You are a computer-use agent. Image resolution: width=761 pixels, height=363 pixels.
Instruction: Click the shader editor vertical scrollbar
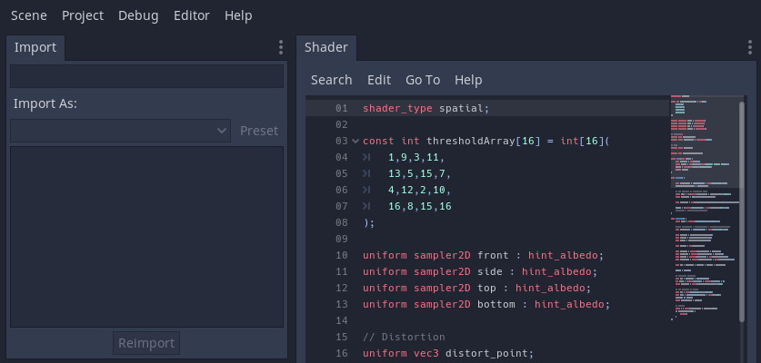pos(742,211)
